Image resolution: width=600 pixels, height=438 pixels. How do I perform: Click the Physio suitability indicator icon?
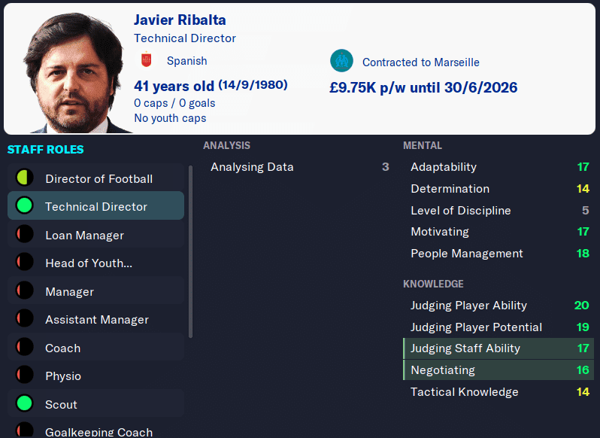[x=24, y=376]
